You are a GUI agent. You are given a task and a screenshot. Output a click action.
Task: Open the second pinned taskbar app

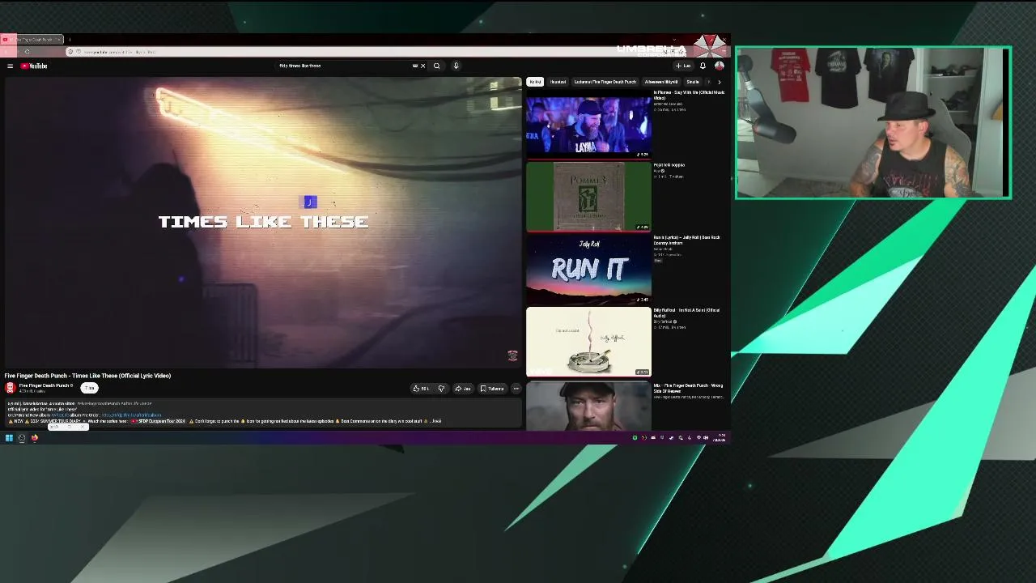coord(22,438)
